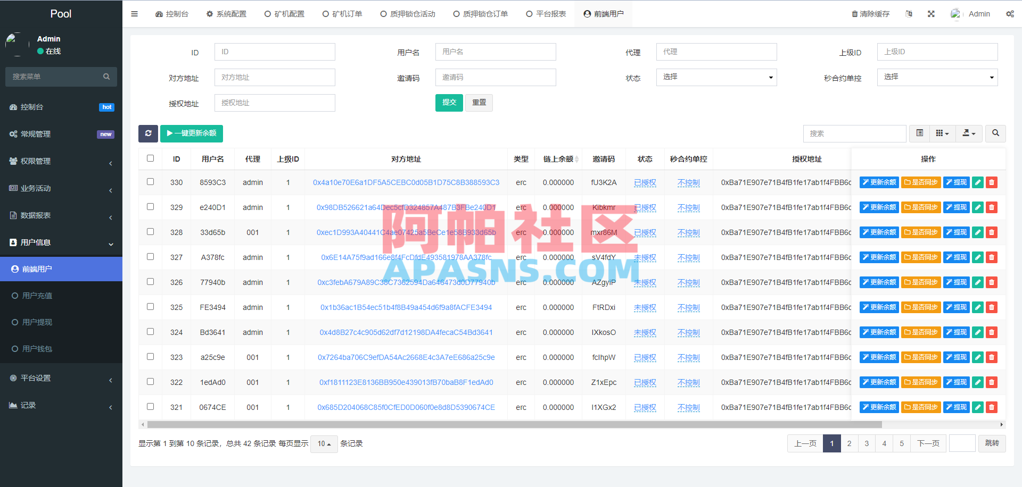This screenshot has width=1022, height=487.
Task: Click the 邀请码 input field
Action: pos(495,77)
